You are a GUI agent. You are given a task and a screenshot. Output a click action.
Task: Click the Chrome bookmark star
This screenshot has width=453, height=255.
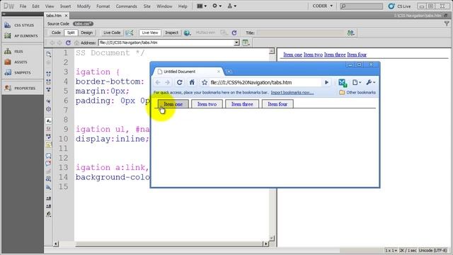pyautogui.click(x=205, y=82)
